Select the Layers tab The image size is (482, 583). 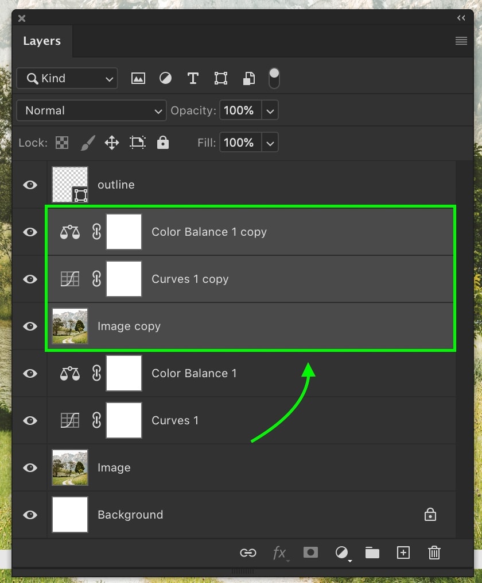pos(42,41)
